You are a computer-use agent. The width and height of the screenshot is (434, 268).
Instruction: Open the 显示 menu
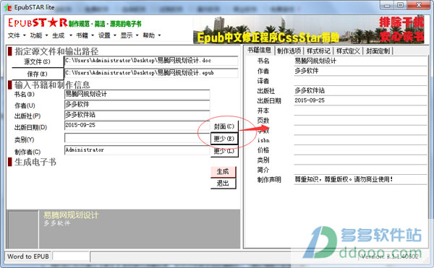pyautogui.click(x=129, y=35)
